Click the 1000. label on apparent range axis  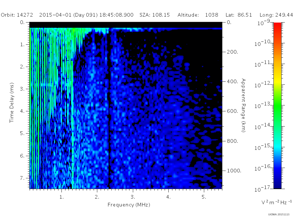[234, 171]
